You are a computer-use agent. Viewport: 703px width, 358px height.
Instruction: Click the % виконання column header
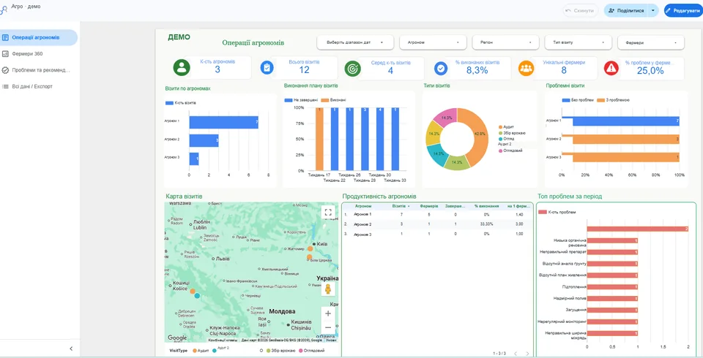(x=486, y=206)
